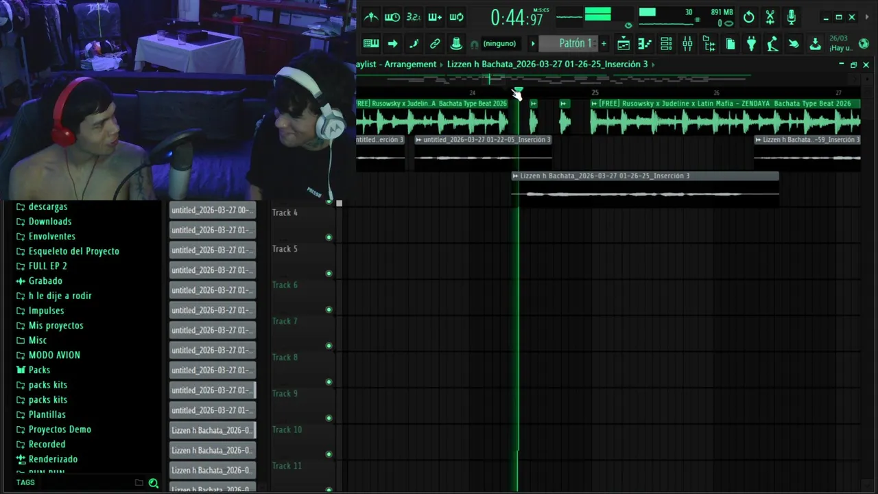Click the green playhead position marker
This screenshot has height=494, width=878.
pos(518,91)
